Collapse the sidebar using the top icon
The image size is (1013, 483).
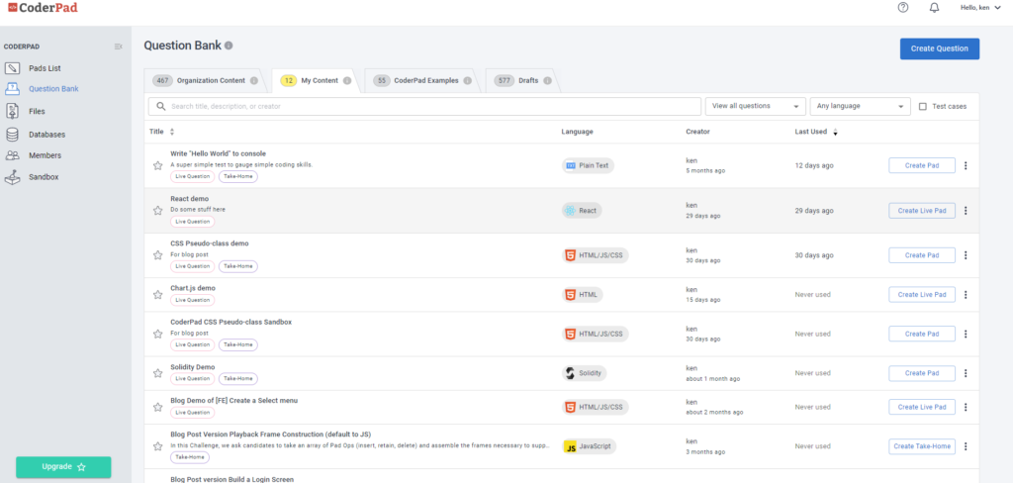click(x=119, y=47)
